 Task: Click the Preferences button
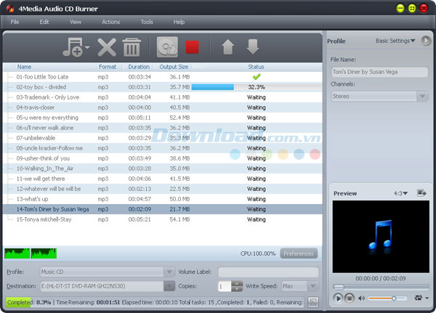point(299,253)
